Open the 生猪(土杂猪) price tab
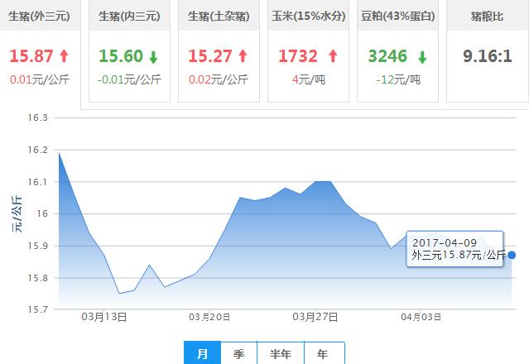The image size is (529, 364). tap(219, 17)
